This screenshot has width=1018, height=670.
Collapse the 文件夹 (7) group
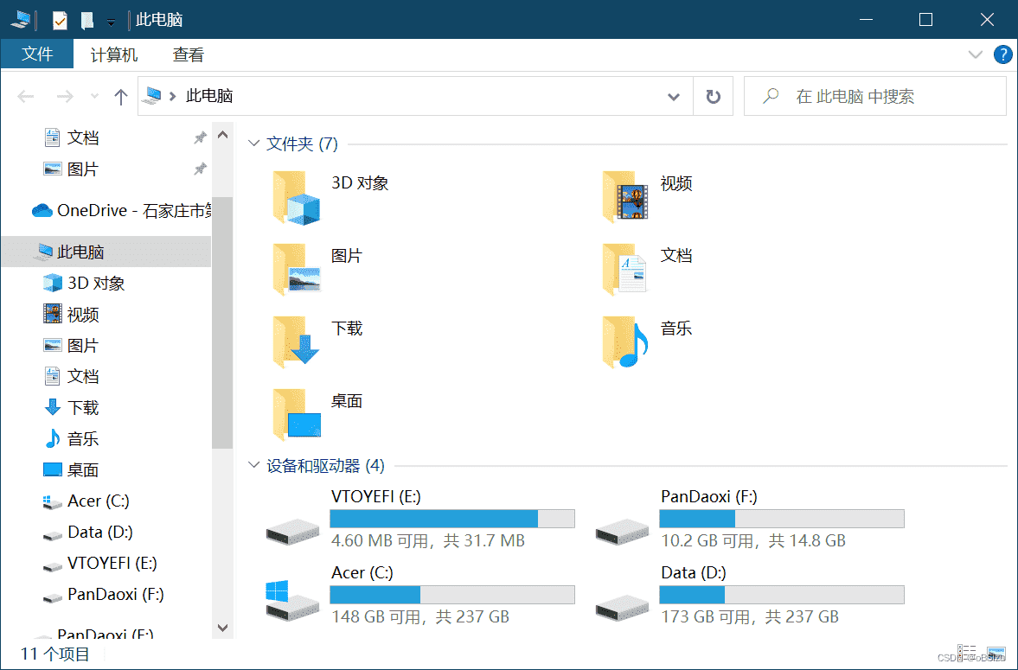[x=254, y=144]
